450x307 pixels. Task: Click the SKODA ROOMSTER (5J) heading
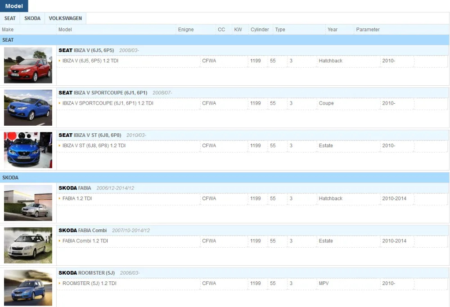tap(87, 273)
